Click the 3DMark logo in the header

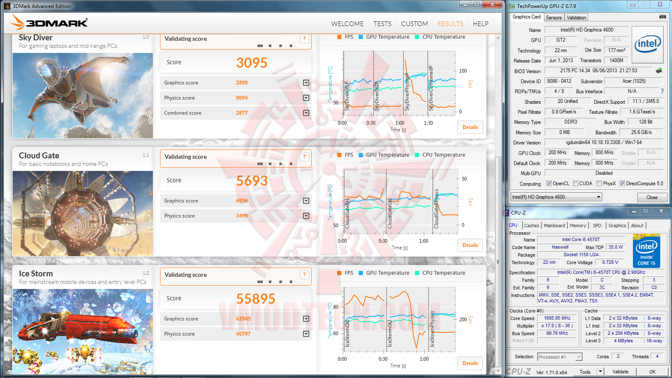coord(50,22)
